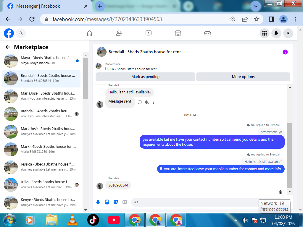Launch YouTube from the taskbar
303x227 pixels.
click(114, 220)
